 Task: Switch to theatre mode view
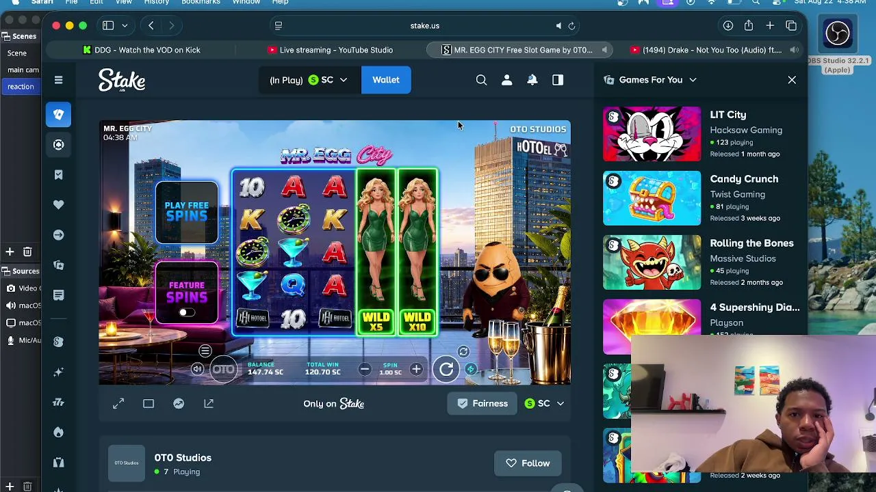click(149, 404)
